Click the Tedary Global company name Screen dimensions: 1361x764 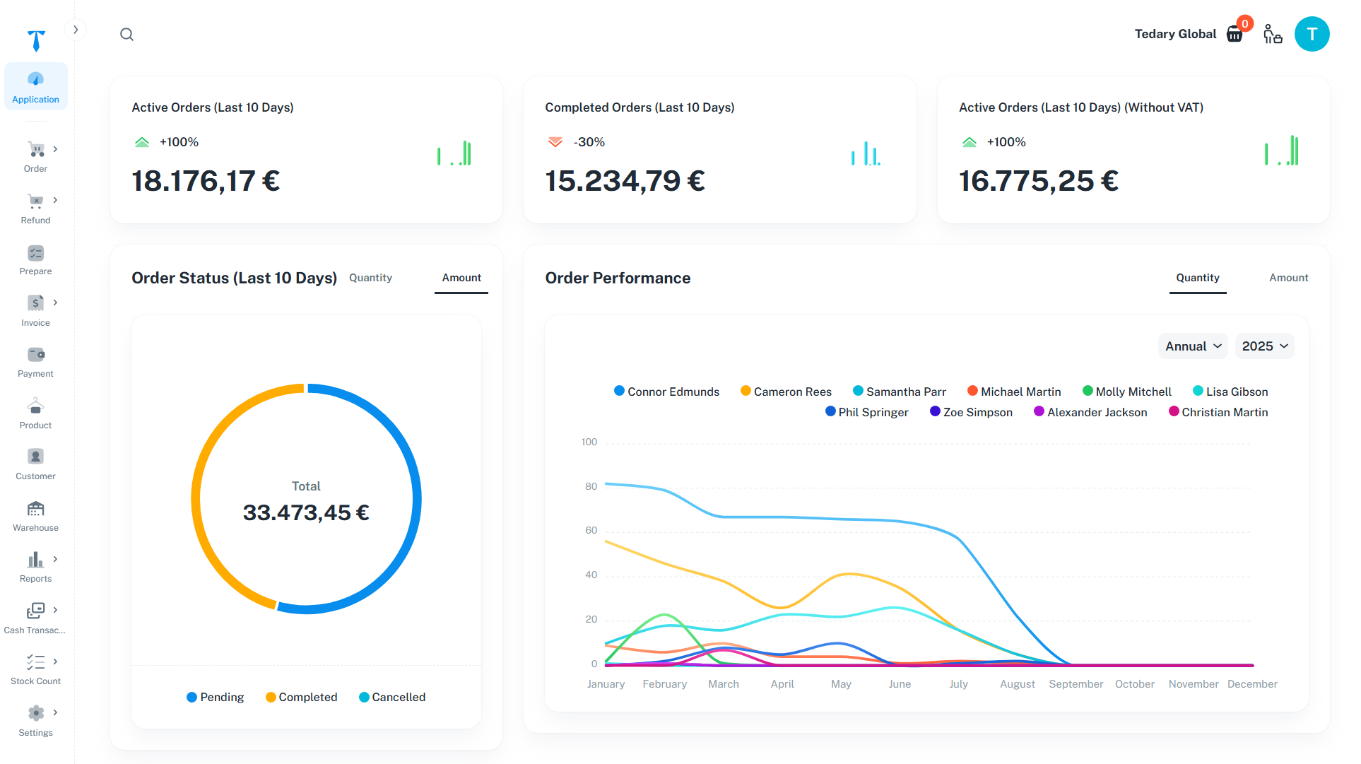pyautogui.click(x=1175, y=34)
